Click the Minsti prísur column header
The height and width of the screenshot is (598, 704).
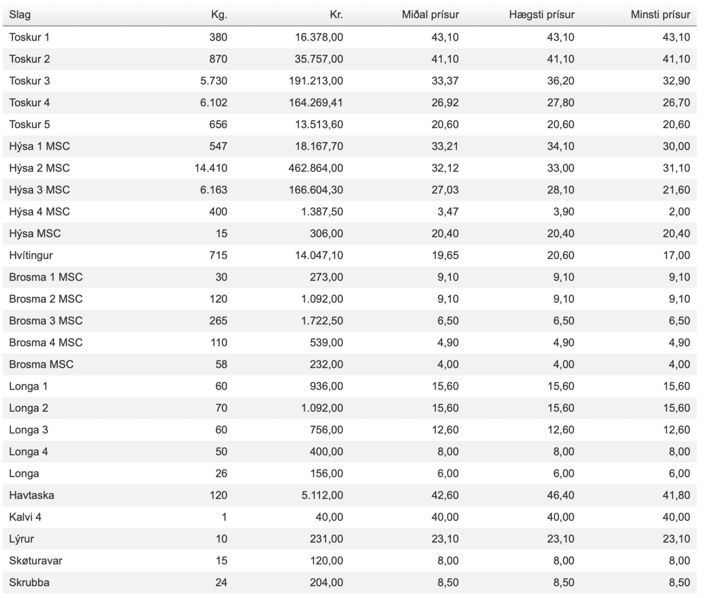(x=660, y=15)
